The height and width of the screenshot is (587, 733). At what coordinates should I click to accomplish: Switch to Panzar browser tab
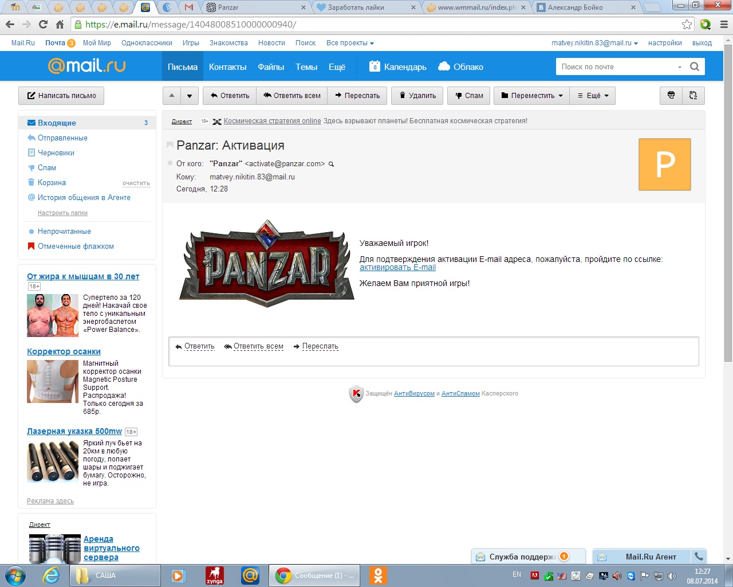257,7
